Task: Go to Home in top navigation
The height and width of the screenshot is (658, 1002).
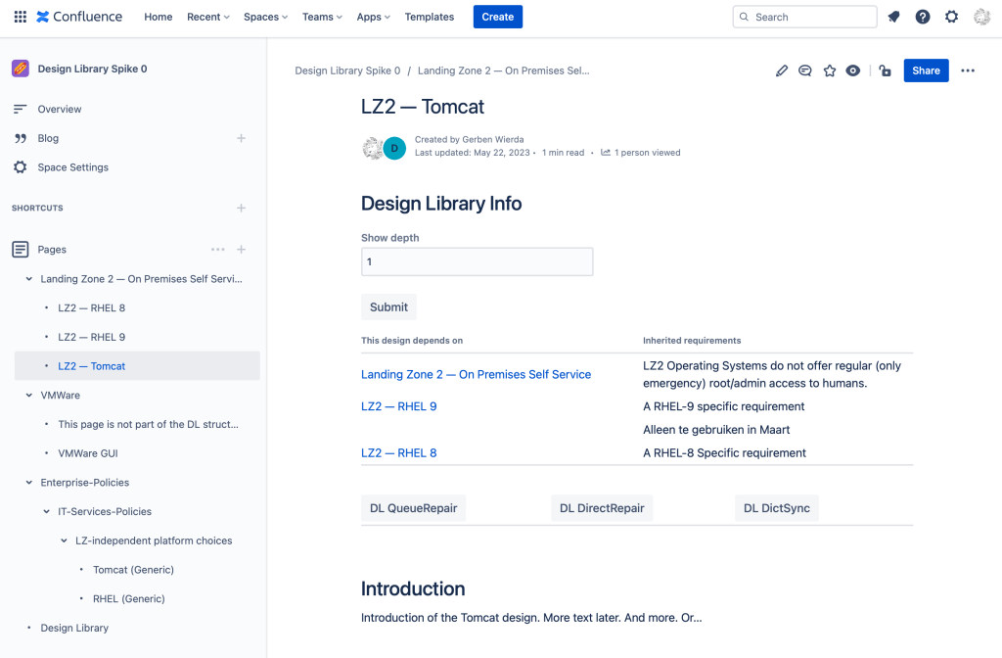Action: point(158,17)
